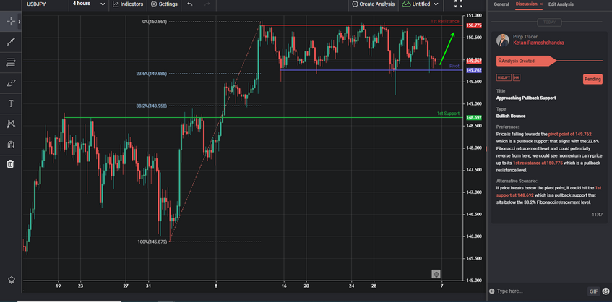
Task: Click the plus attachment icon
Action: 491,291
